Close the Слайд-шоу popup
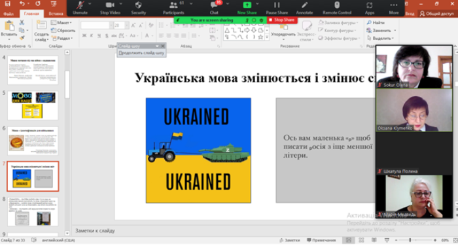 click(163, 46)
